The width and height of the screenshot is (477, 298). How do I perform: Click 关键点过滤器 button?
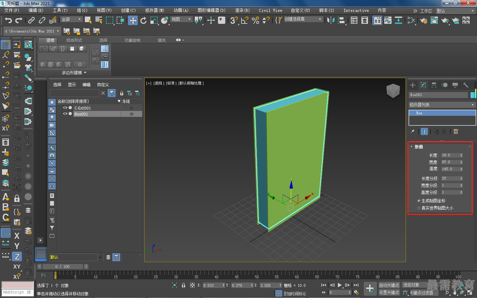424,293
